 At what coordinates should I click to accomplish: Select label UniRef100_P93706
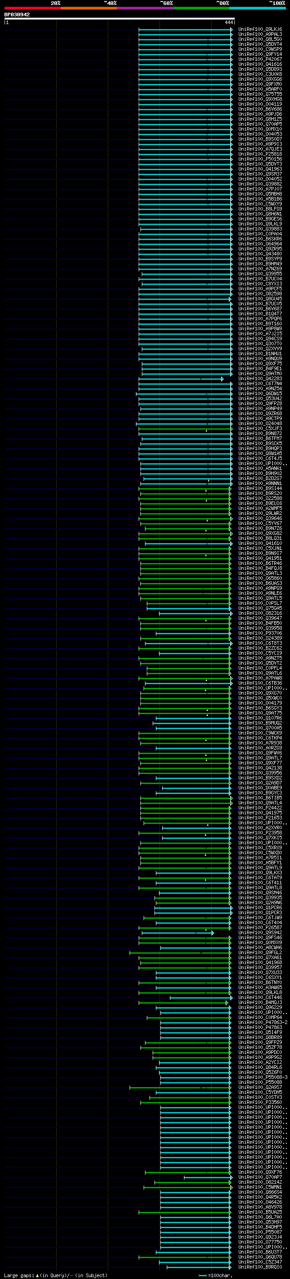(x=260, y=633)
